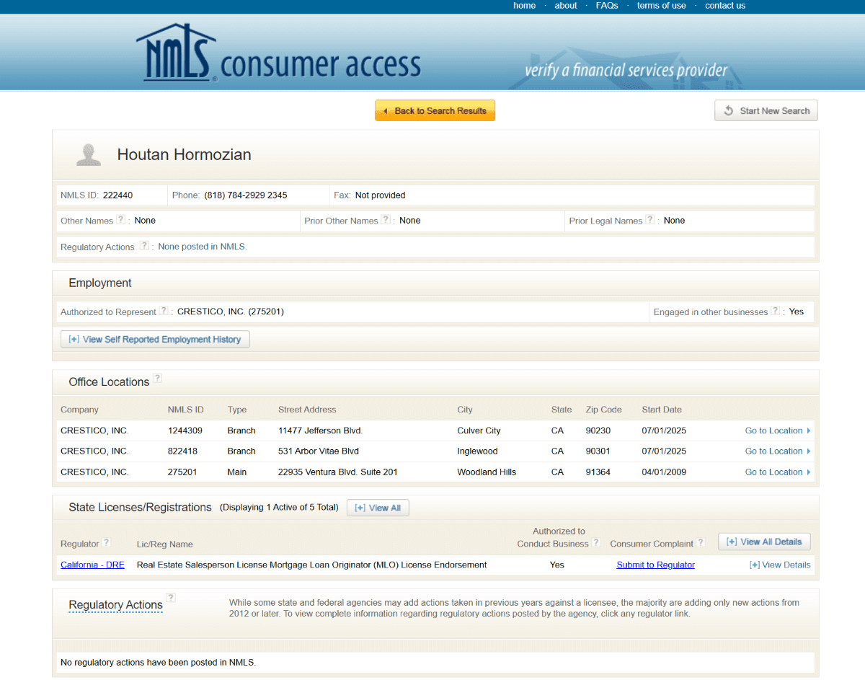
Task: Expand View Self Reported Employment History
Action: [155, 340]
